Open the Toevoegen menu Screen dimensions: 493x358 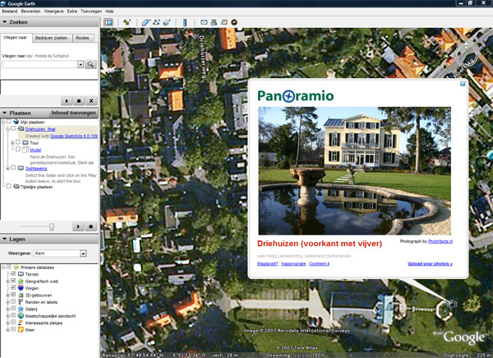point(91,12)
